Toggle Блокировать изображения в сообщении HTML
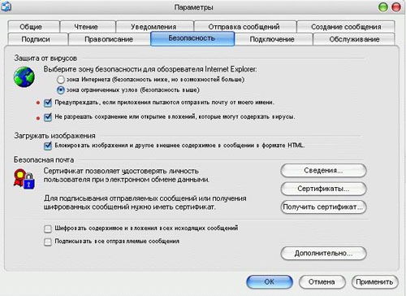Screen dimensions: 406x296 tap(48, 146)
